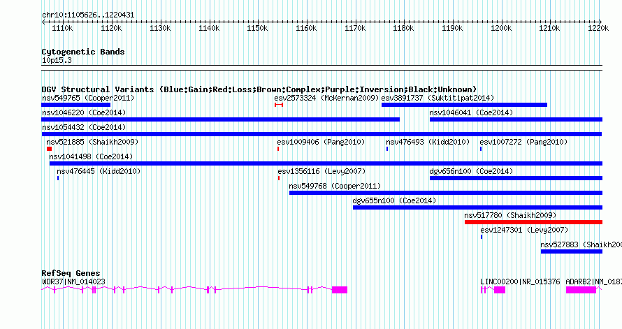This screenshot has height=329, width=622.
Task: Click the nsv1041498 (Coe2014) label
Action: pyautogui.click(x=92, y=156)
